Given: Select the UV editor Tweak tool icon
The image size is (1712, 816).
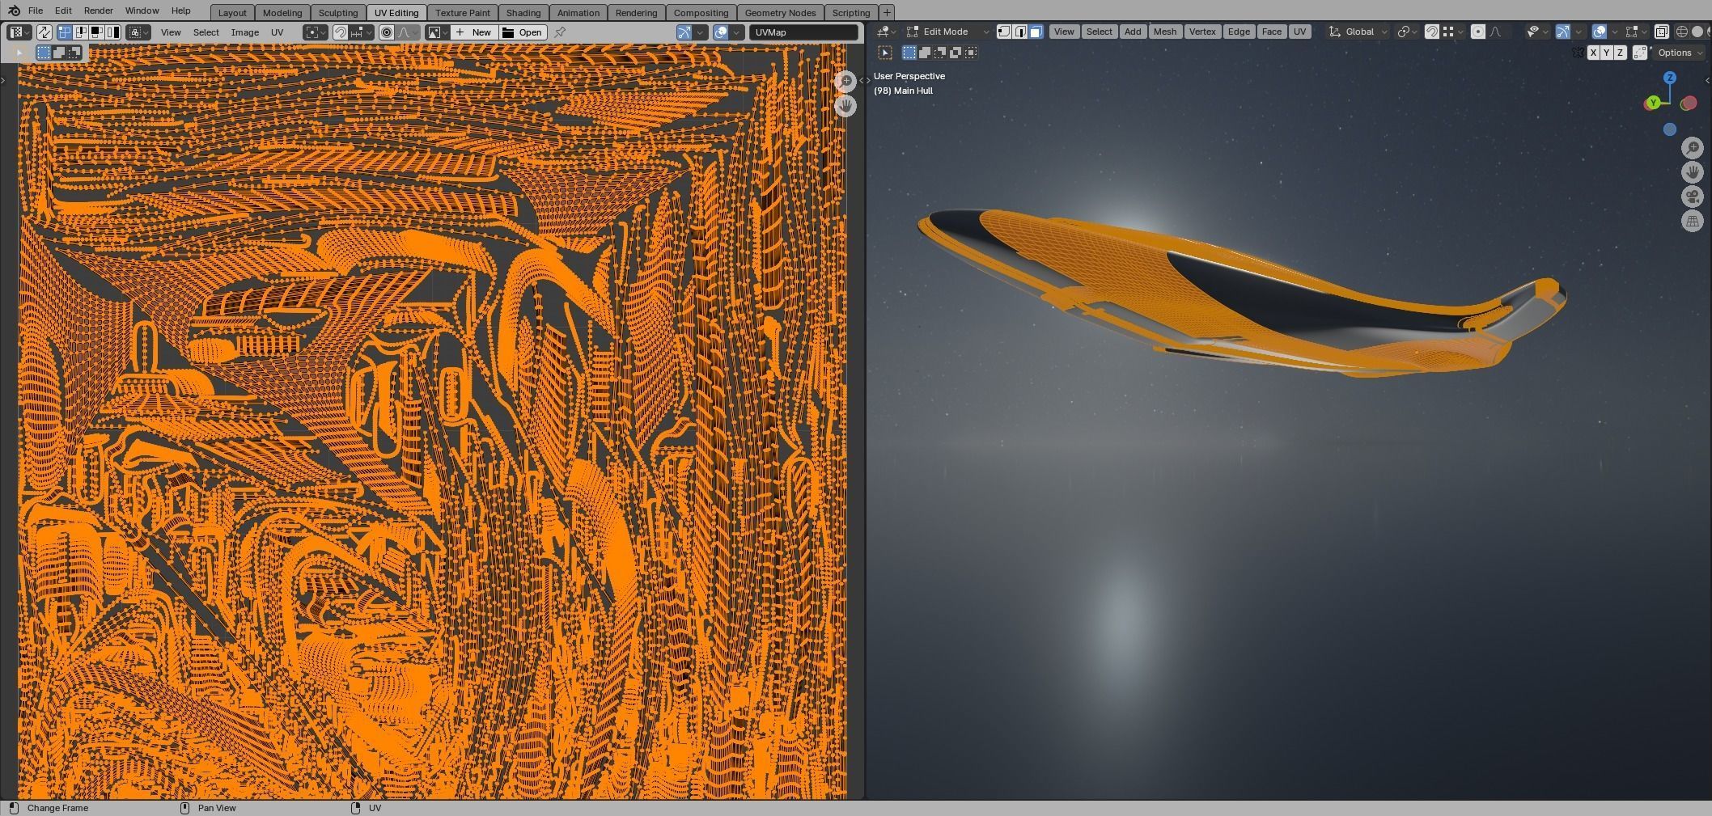Looking at the screenshot, I should pyautogui.click(x=19, y=53).
